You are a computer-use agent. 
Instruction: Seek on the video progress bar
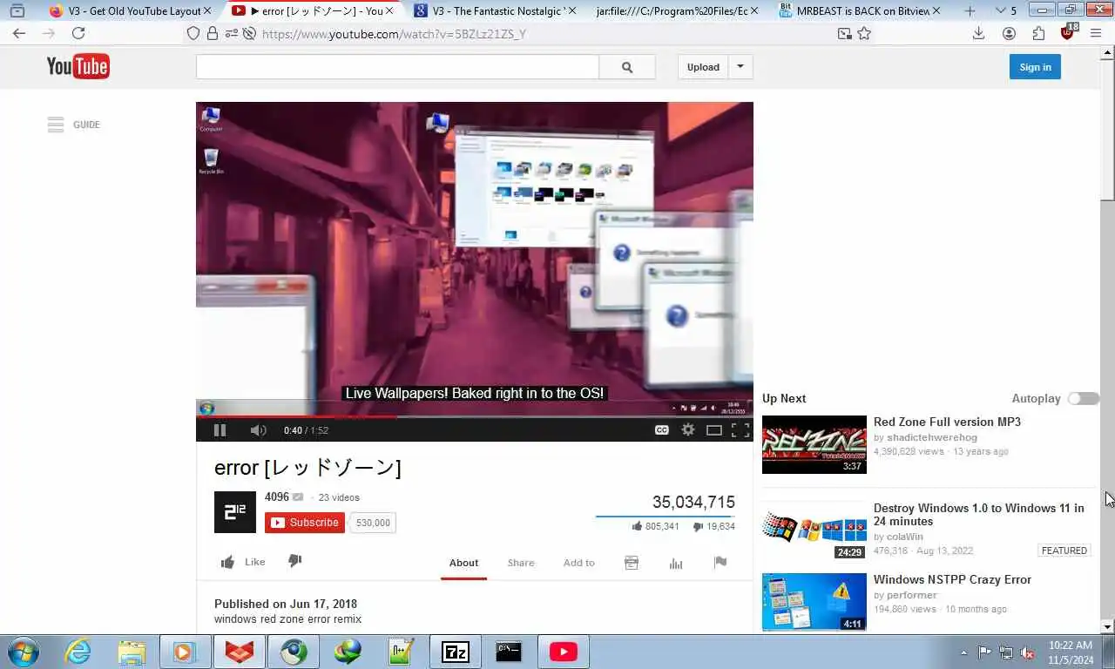(x=475, y=417)
